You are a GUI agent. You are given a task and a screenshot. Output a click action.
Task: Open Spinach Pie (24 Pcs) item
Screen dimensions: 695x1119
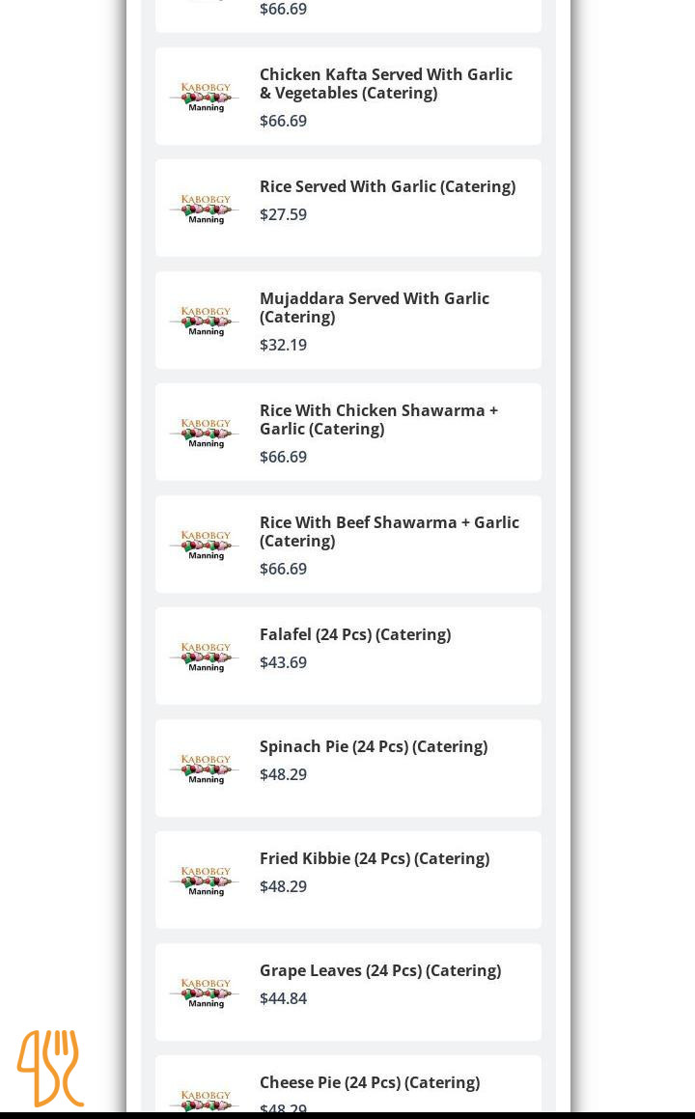[374, 746]
